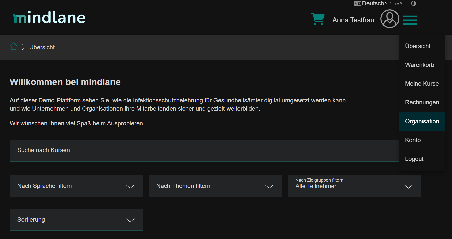Image resolution: width=452 pixels, height=239 pixels.
Task: Close the hamburger menu icon
Action: [410, 20]
